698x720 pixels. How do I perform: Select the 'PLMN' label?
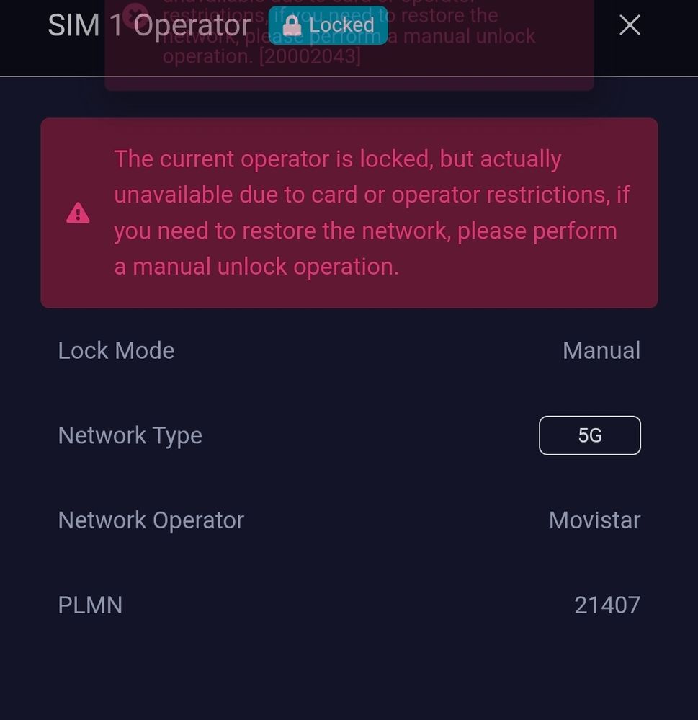click(90, 605)
